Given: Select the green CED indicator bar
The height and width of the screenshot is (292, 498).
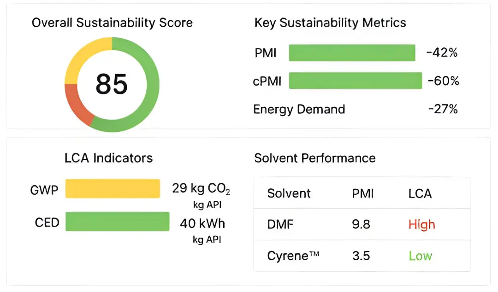Looking at the screenshot, I should click(117, 222).
